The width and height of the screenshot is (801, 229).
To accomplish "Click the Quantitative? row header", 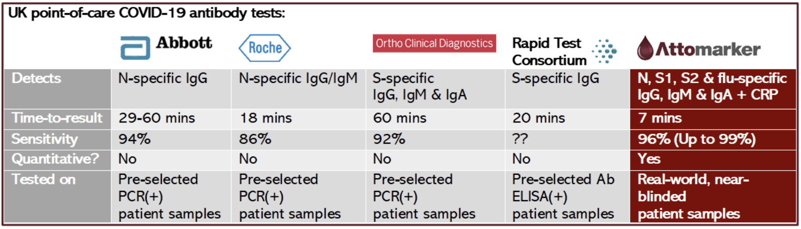I will (58, 160).
